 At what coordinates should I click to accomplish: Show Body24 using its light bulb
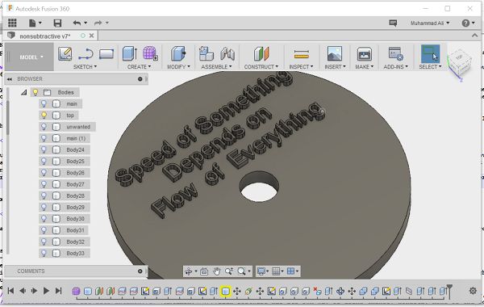[x=44, y=149]
